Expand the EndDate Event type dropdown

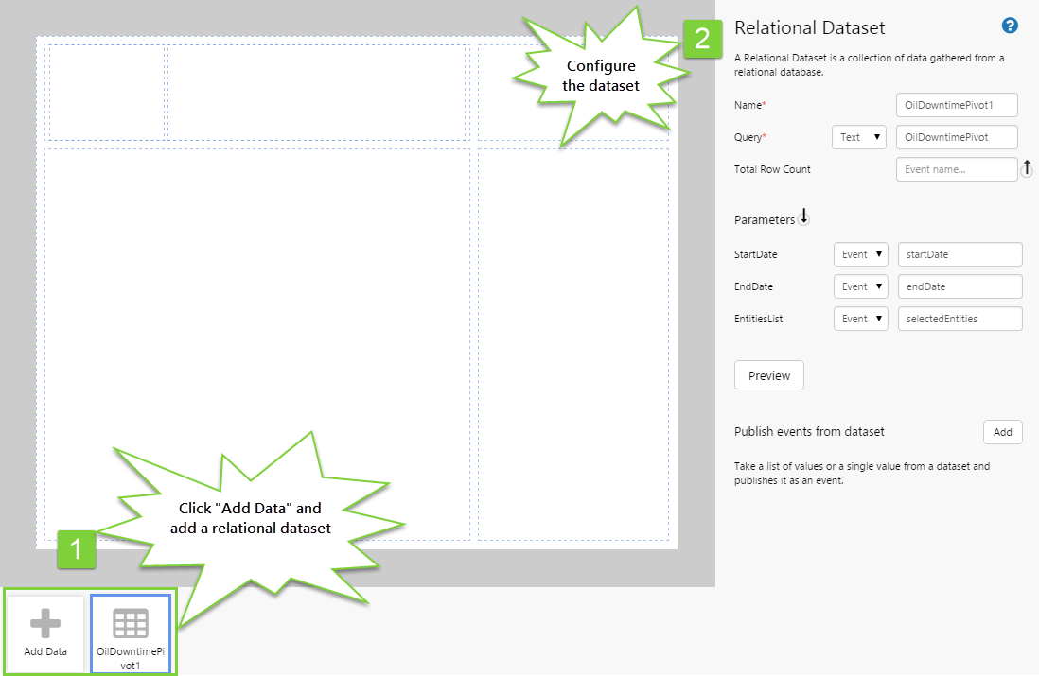click(860, 286)
